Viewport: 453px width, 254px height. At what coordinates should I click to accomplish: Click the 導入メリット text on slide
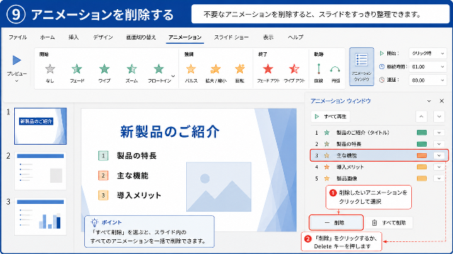(139, 195)
